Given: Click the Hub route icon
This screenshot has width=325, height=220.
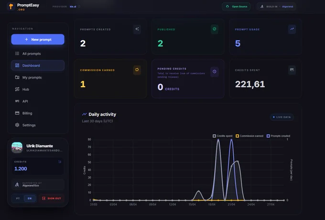Looking at the screenshot, I should (17, 89).
